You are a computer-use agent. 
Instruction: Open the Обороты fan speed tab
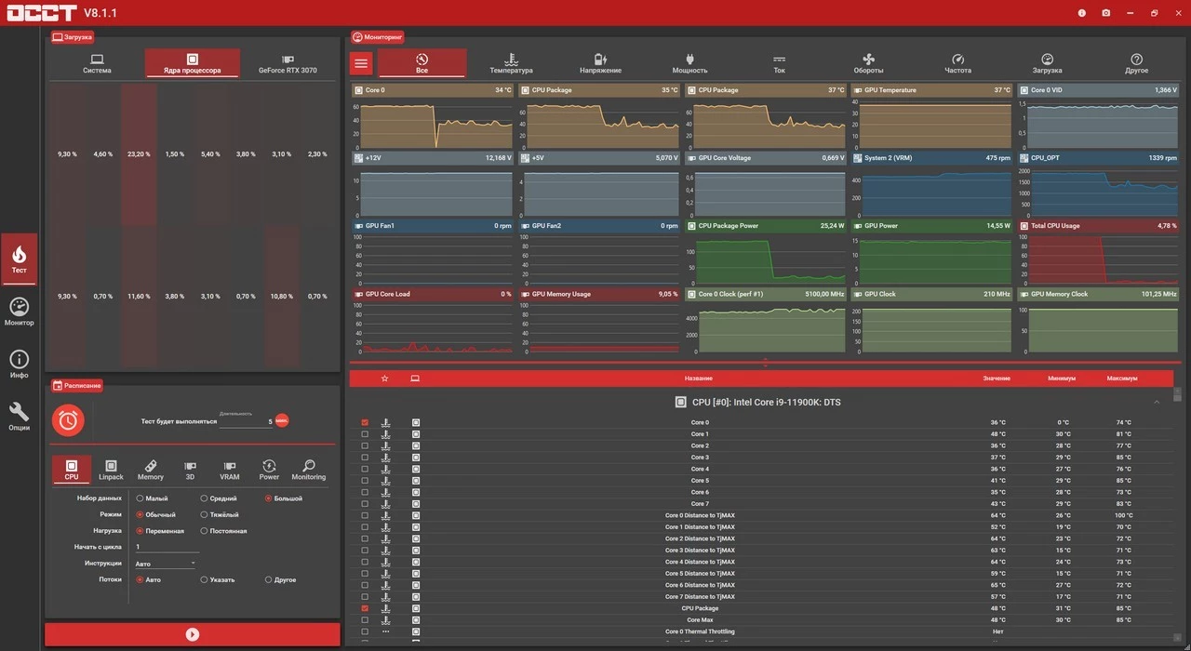point(869,63)
